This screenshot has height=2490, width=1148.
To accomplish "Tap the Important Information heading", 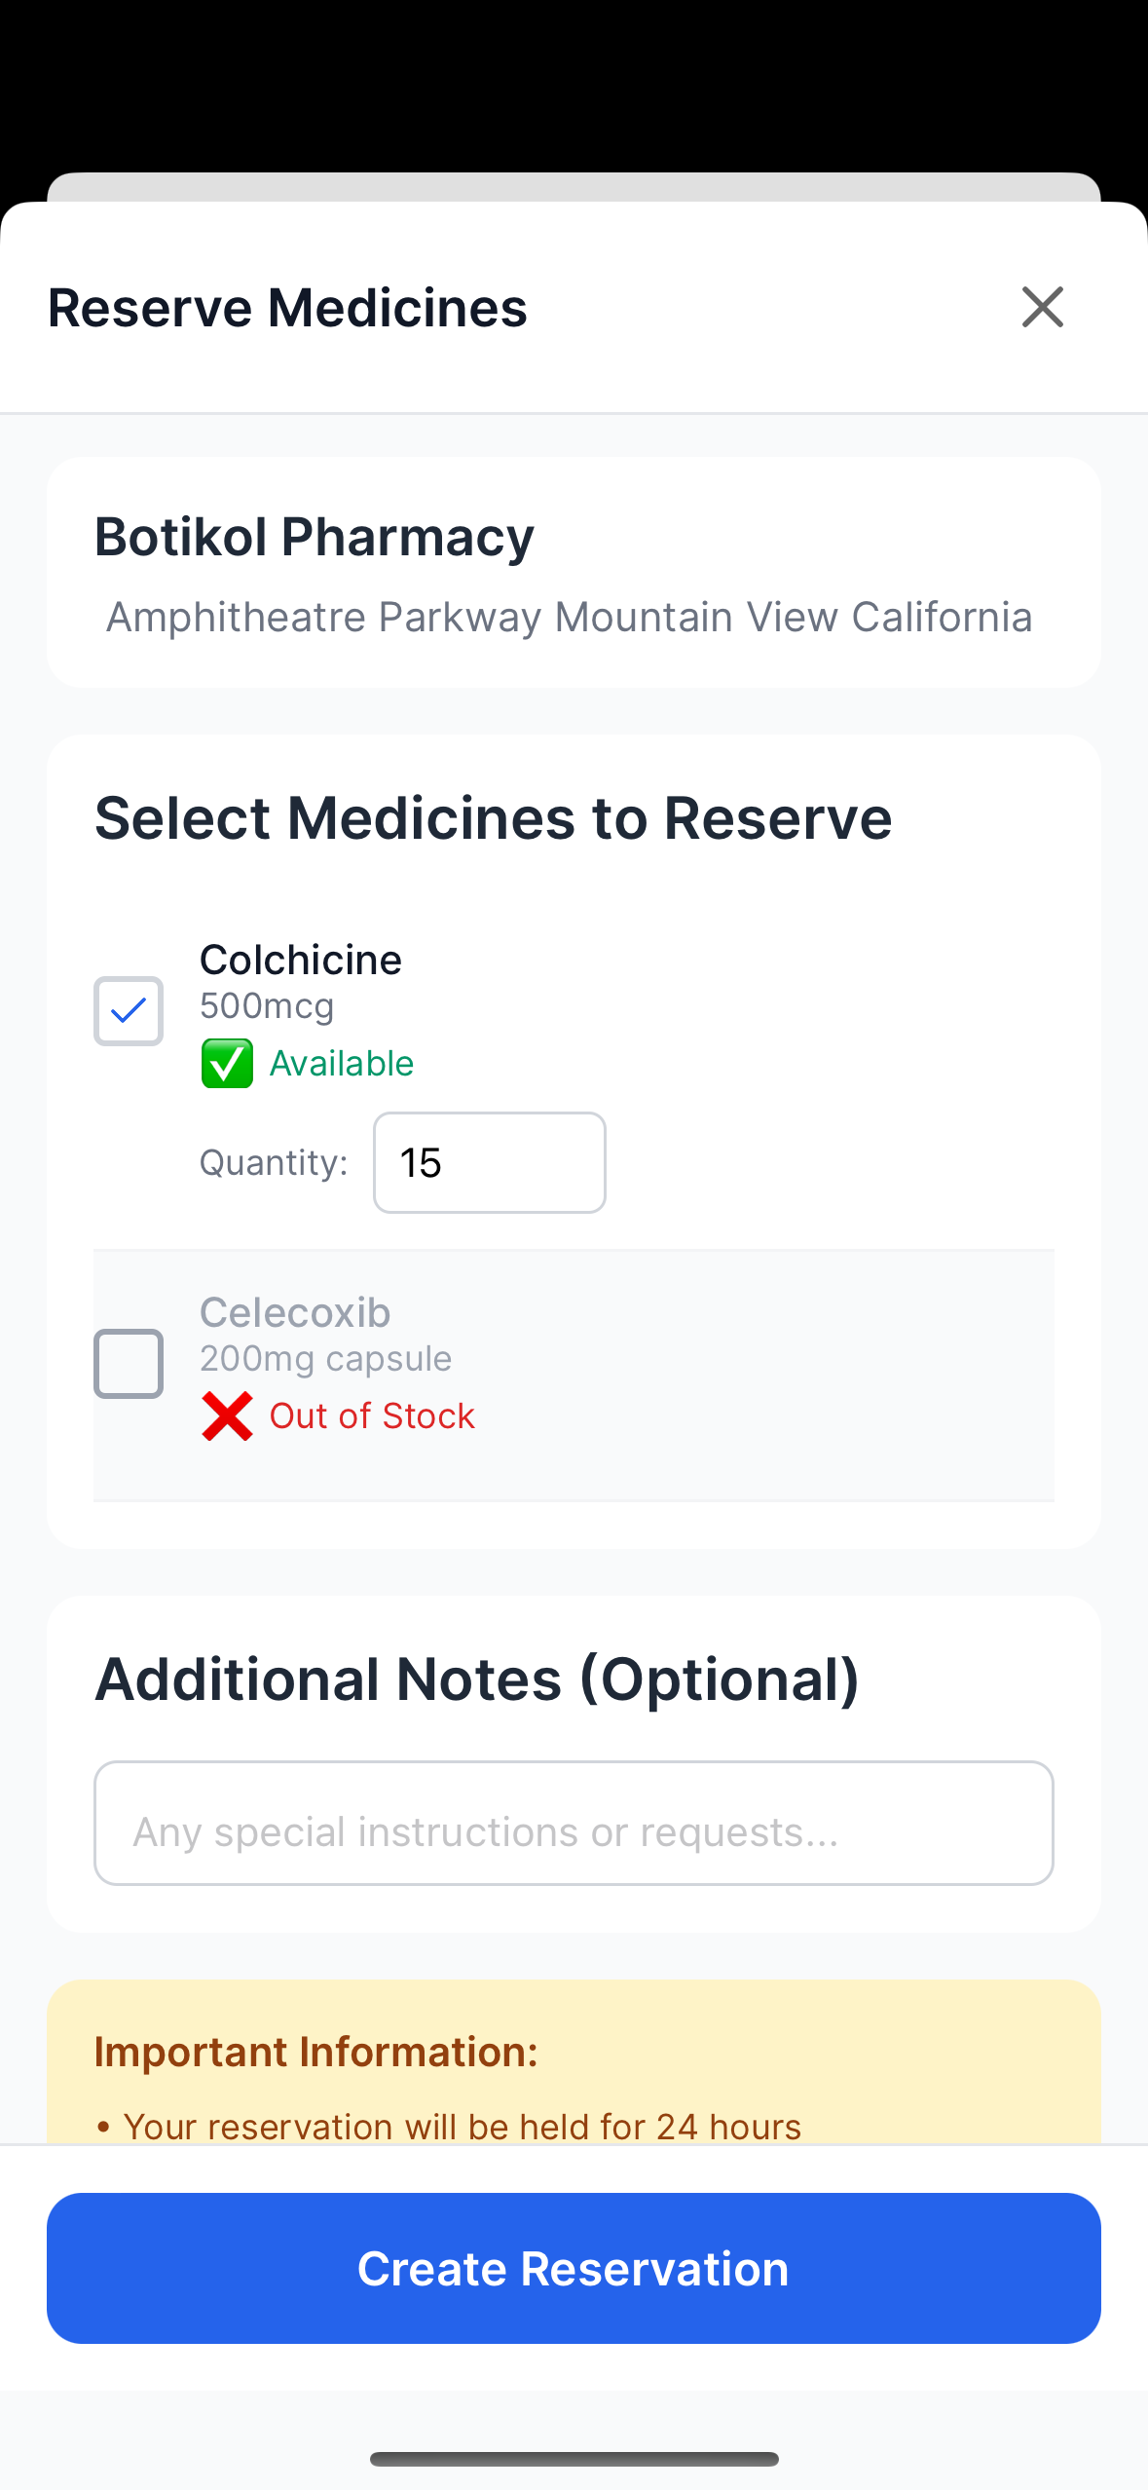I will pos(316,2052).
